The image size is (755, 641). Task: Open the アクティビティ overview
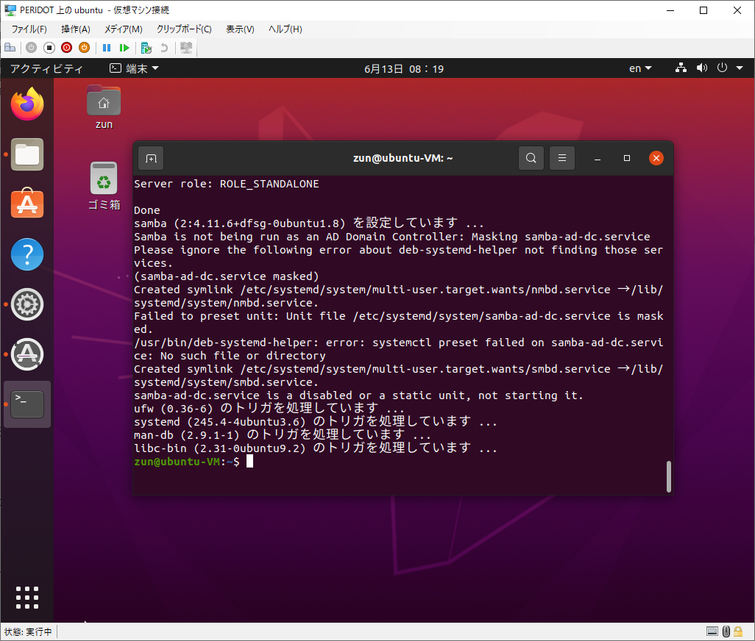[x=46, y=69]
